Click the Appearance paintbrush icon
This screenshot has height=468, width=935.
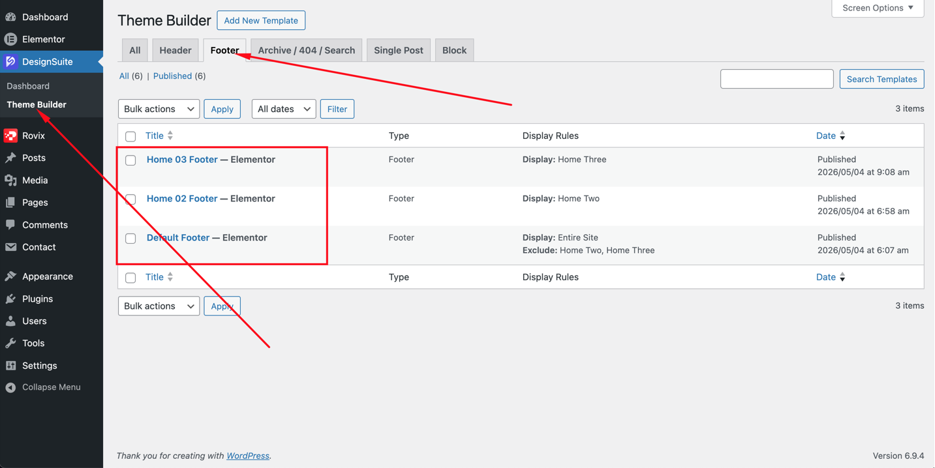coord(10,276)
